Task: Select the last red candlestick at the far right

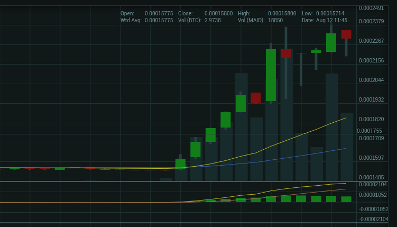Action: [x=346, y=34]
